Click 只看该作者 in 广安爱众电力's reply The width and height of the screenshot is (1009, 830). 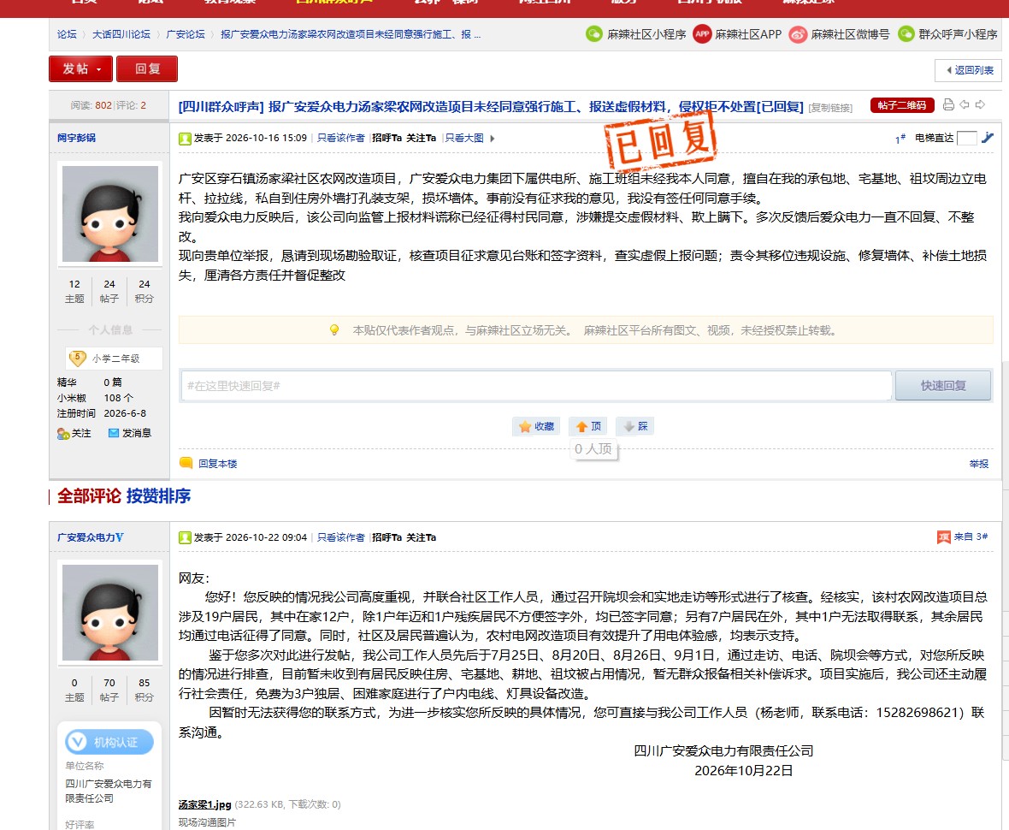click(x=340, y=537)
